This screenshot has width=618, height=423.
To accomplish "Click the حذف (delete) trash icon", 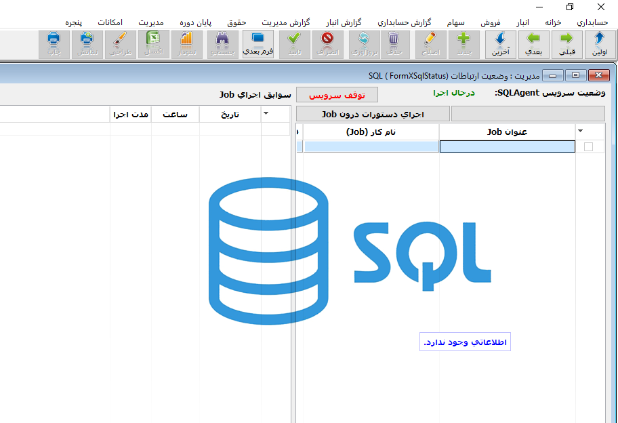I will (394, 45).
